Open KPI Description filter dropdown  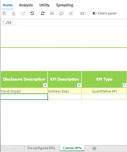[79, 85]
